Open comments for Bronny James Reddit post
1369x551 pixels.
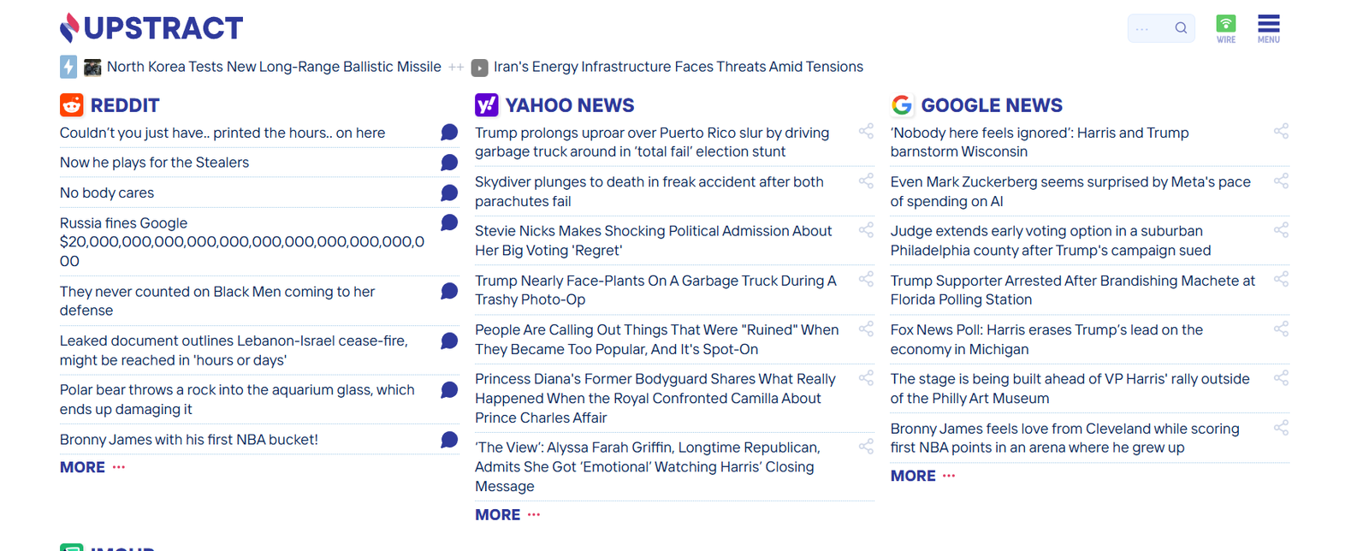(x=449, y=440)
